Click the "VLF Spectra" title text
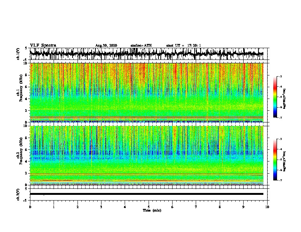301x232 pixels. pyautogui.click(x=43, y=45)
